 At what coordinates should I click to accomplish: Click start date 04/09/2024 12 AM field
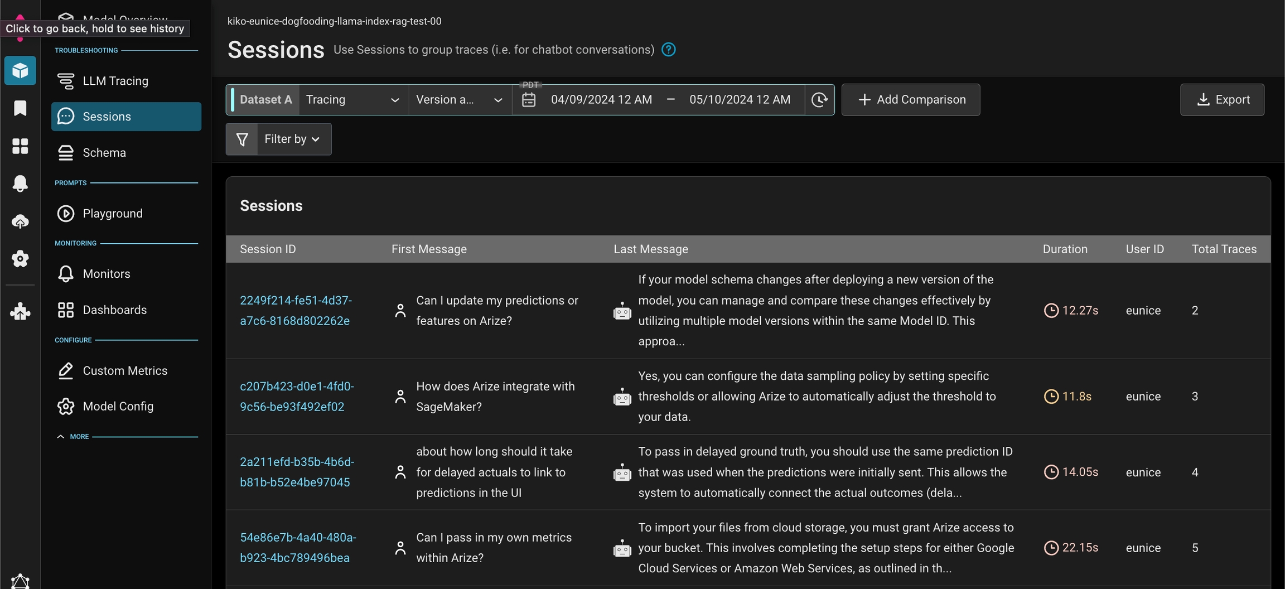(601, 100)
